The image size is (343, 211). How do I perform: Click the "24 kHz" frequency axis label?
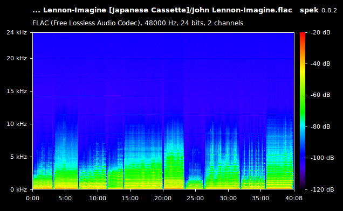[x=17, y=32]
